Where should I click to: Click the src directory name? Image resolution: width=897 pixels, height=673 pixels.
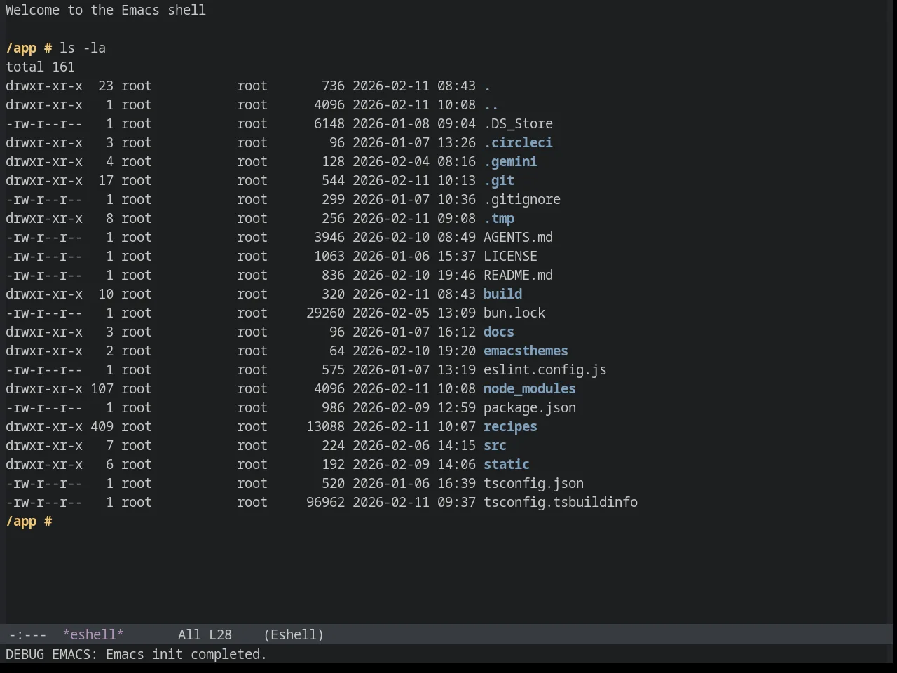coord(495,445)
